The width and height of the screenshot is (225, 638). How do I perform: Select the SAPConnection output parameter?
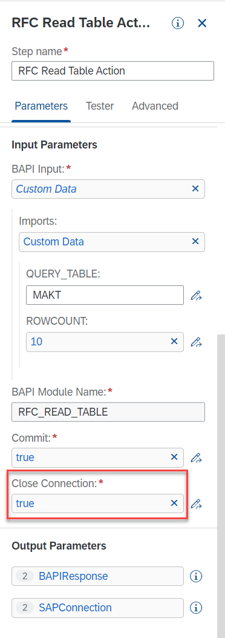(97, 608)
